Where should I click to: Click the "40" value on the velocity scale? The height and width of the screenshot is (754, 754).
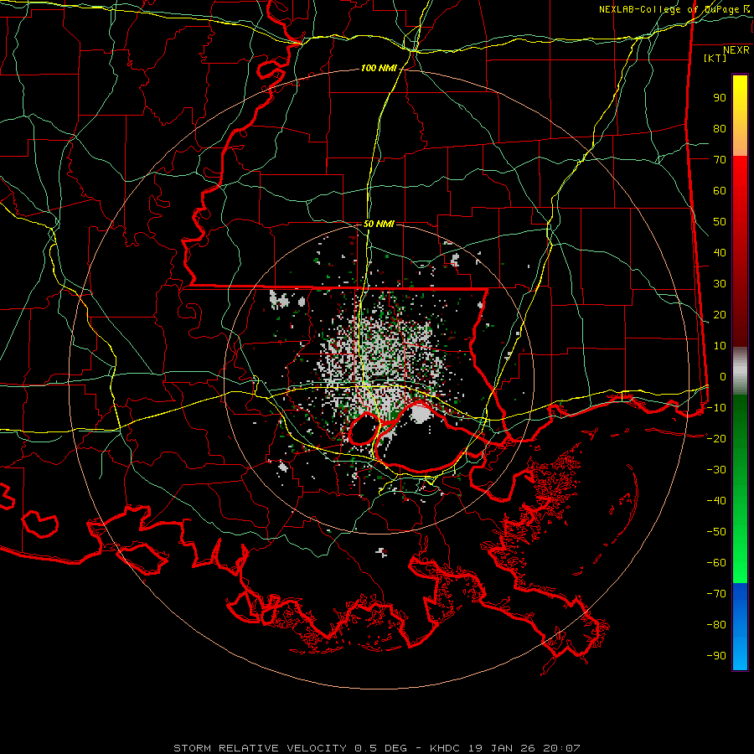pos(720,253)
